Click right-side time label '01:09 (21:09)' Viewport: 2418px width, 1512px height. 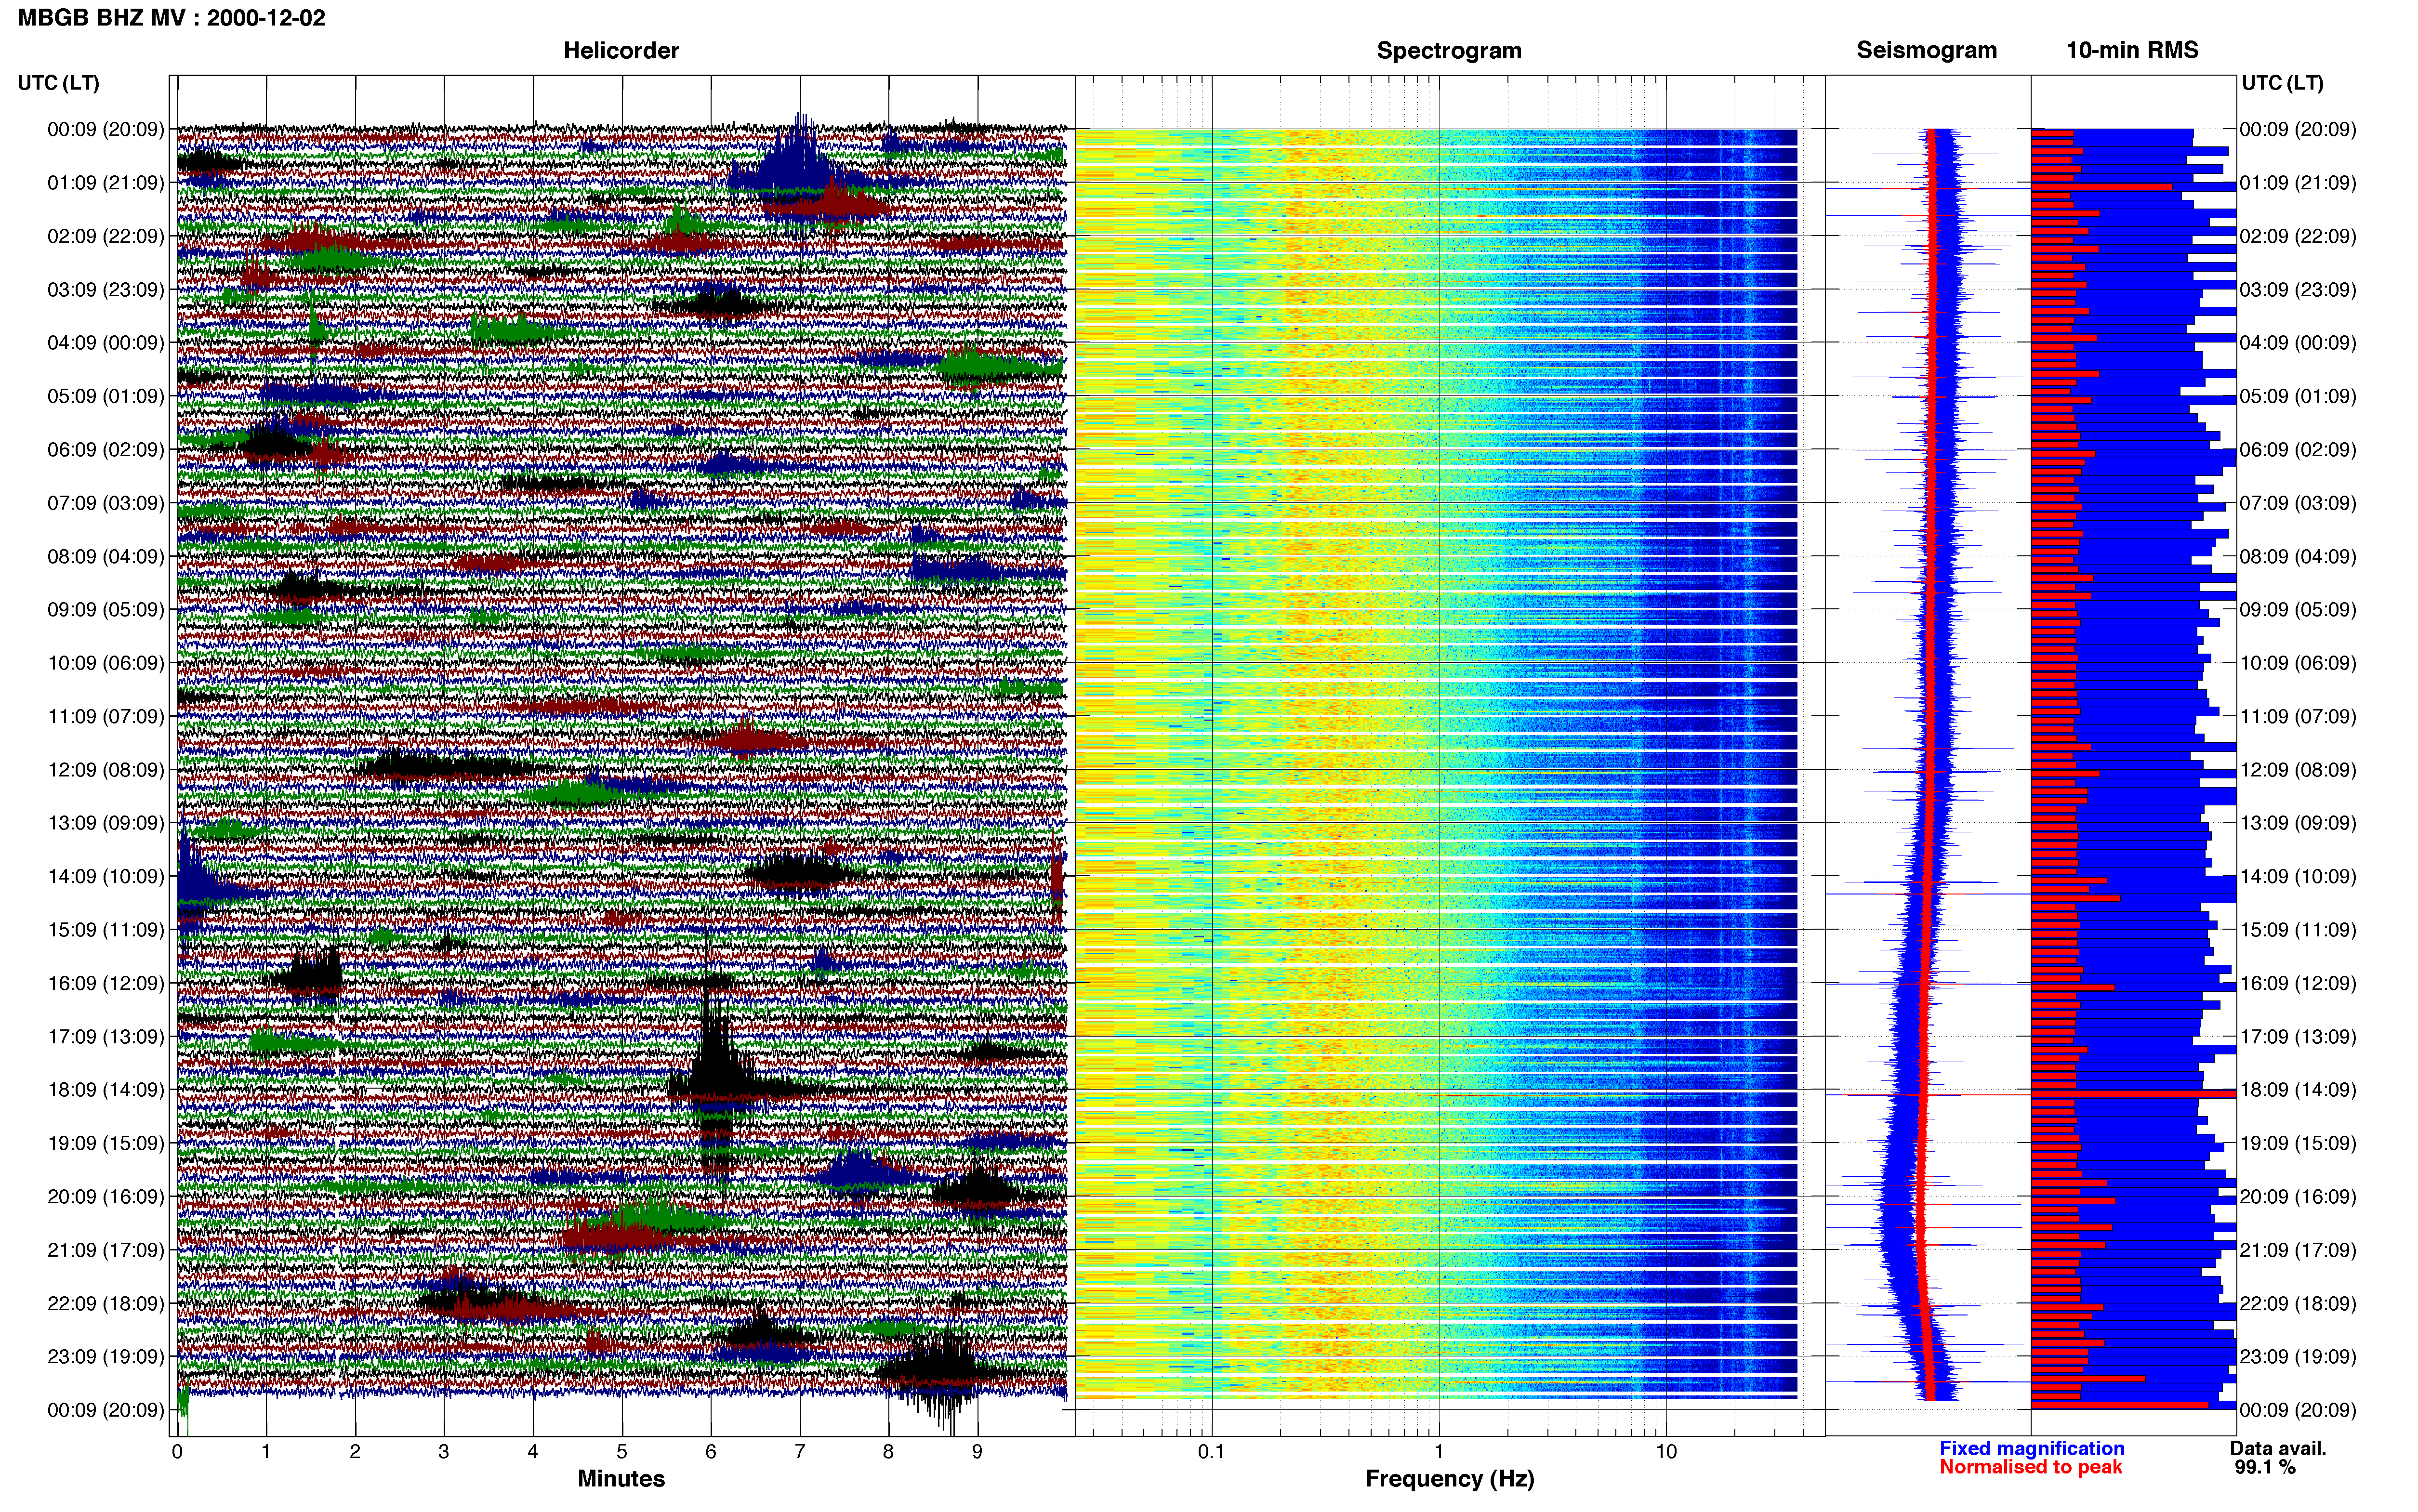[2298, 183]
